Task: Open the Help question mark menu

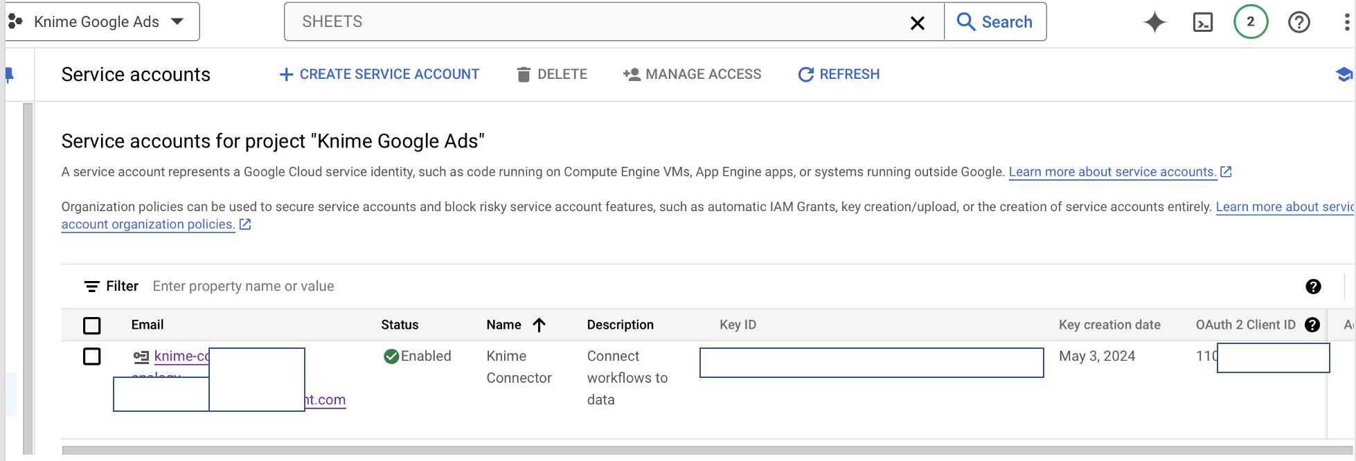Action: click(x=1299, y=22)
